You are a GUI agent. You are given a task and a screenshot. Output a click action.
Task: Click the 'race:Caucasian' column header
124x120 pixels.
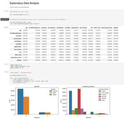pyautogui.click(x=51, y=27)
